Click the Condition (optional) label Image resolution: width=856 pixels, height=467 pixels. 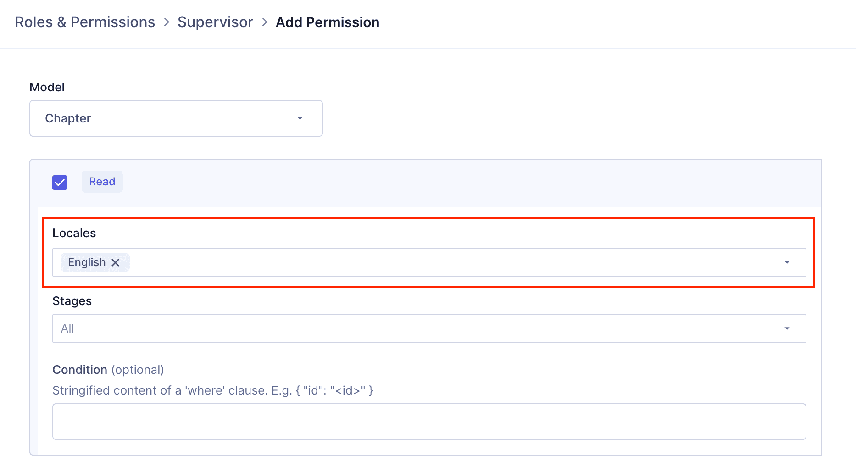[x=108, y=370]
